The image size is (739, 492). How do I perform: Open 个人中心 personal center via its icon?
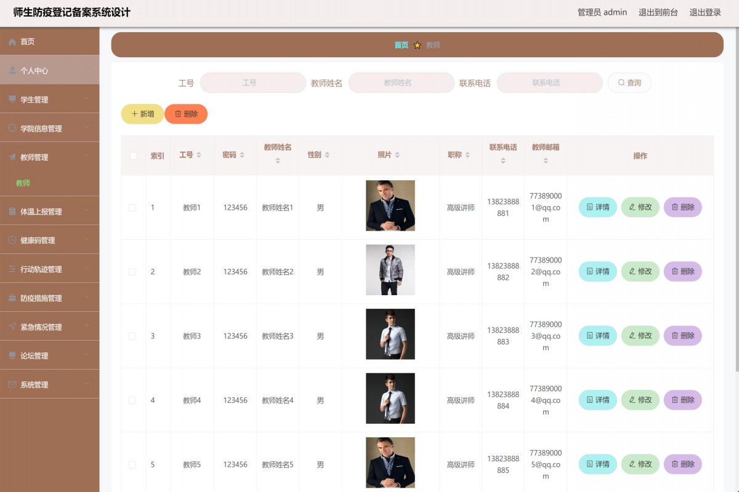[11, 70]
